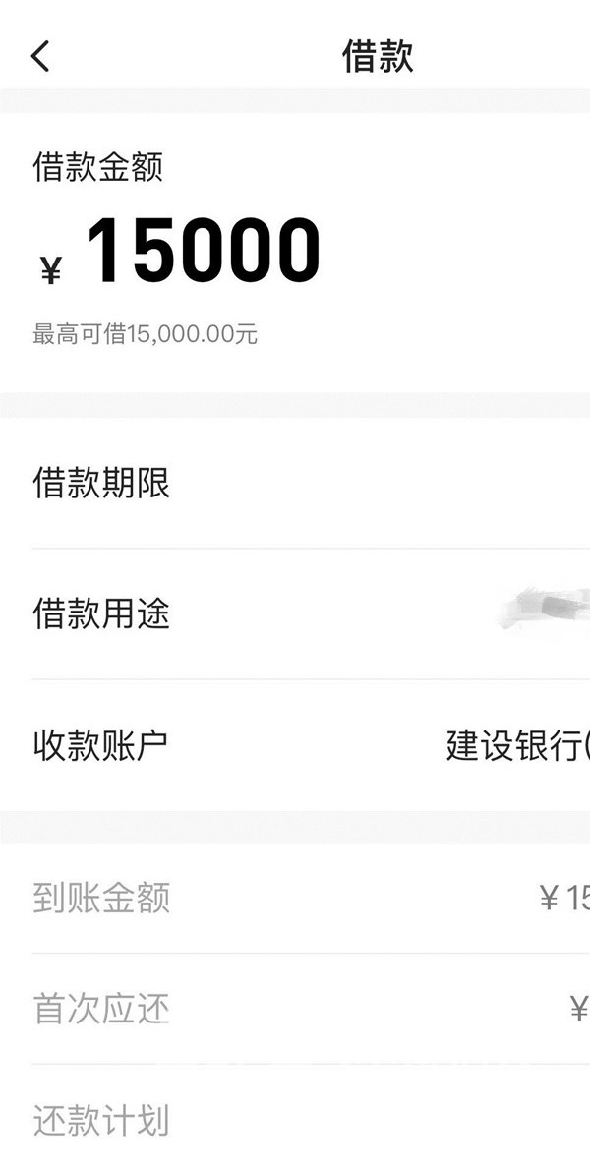Tap the ¥ currency symbol
The height and width of the screenshot is (1168, 590).
click(x=51, y=269)
